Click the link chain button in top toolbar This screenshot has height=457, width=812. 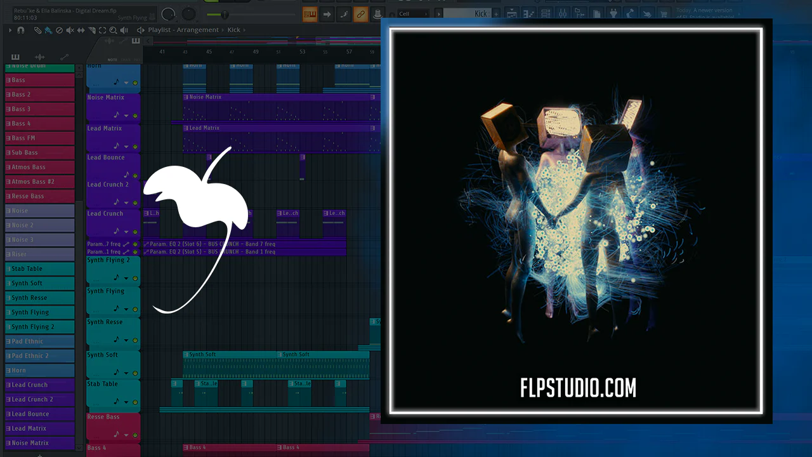point(360,13)
